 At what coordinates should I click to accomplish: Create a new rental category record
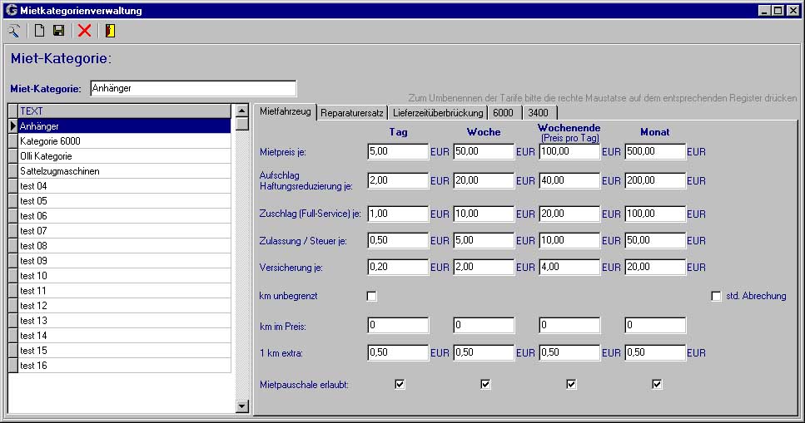39,31
